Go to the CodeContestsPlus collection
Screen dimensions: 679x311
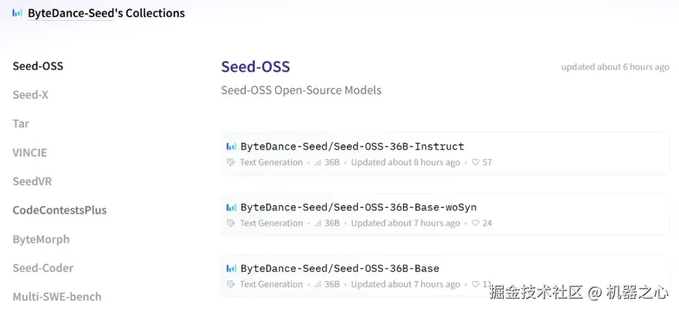[60, 210]
